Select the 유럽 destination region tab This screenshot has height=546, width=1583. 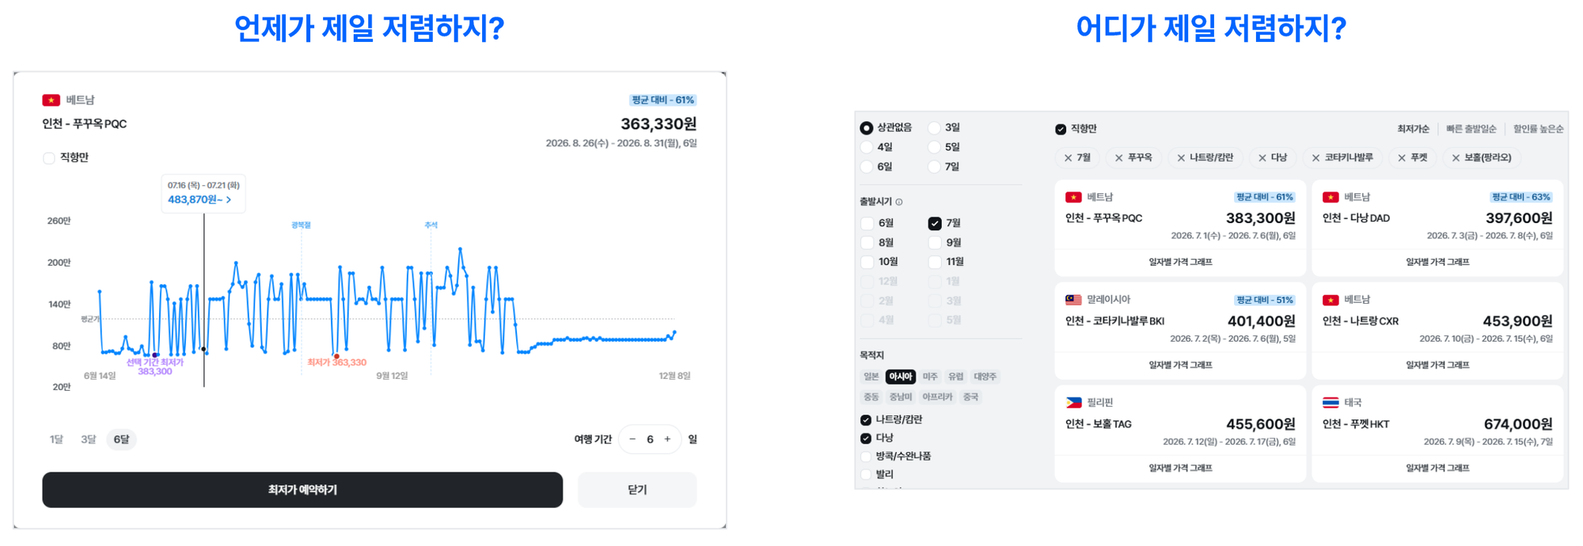click(956, 377)
